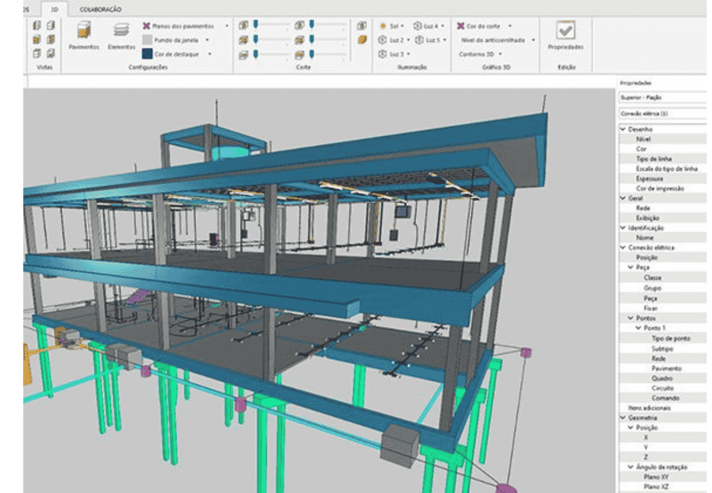Image resolution: width=712 pixels, height=493 pixels.
Task: Switch to the COLABORAÇÃO ribbon tab
Action: pyautogui.click(x=101, y=9)
